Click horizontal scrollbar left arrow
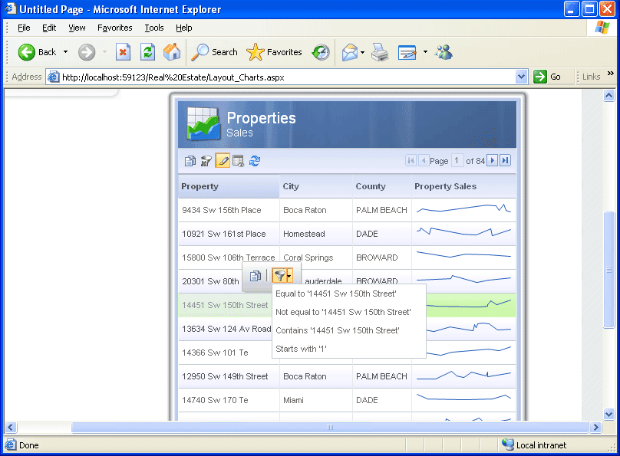This screenshot has width=620, height=456. point(11,427)
